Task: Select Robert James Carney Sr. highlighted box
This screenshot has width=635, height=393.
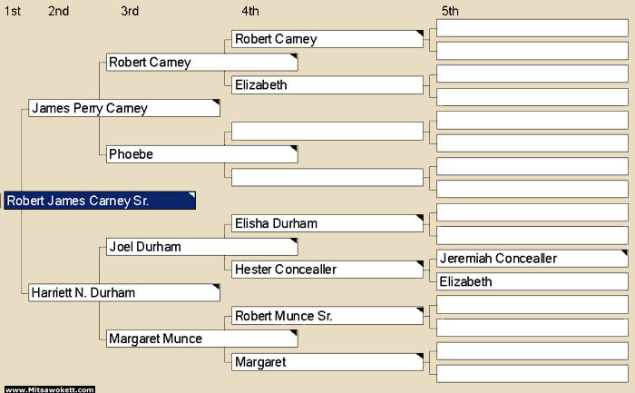Action: (x=100, y=201)
